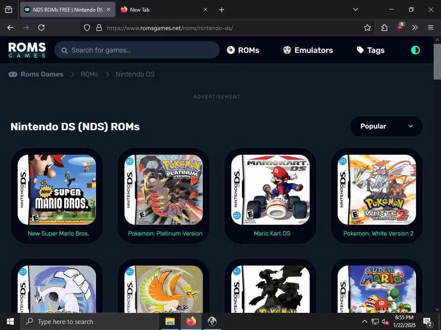The height and width of the screenshot is (330, 441).
Task: Open the Firefox application menu
Action: pos(430,27)
